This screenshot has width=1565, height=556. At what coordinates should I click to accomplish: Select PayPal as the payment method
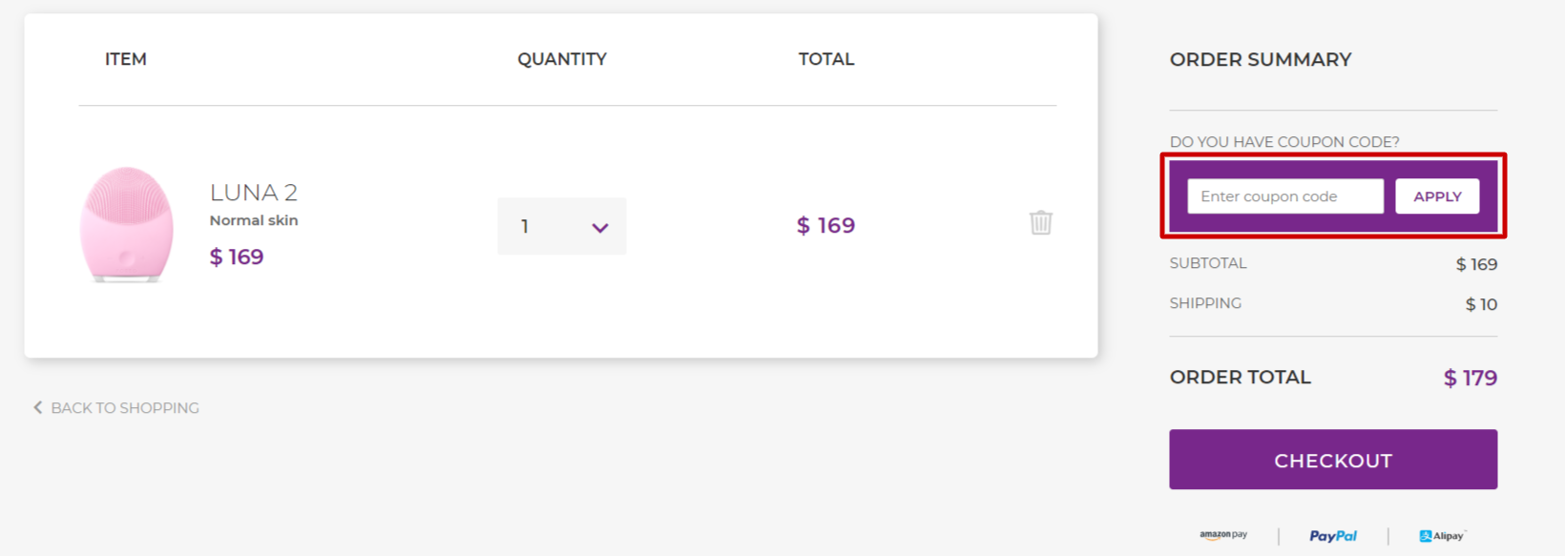coord(1333,535)
